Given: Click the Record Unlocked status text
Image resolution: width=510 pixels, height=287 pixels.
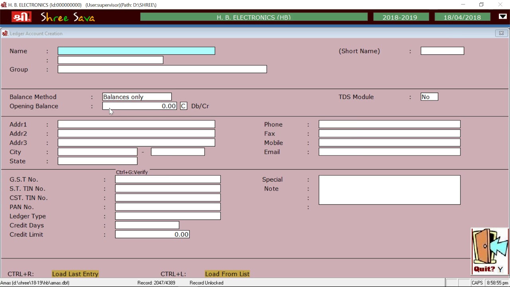Looking at the screenshot, I should 206,283.
